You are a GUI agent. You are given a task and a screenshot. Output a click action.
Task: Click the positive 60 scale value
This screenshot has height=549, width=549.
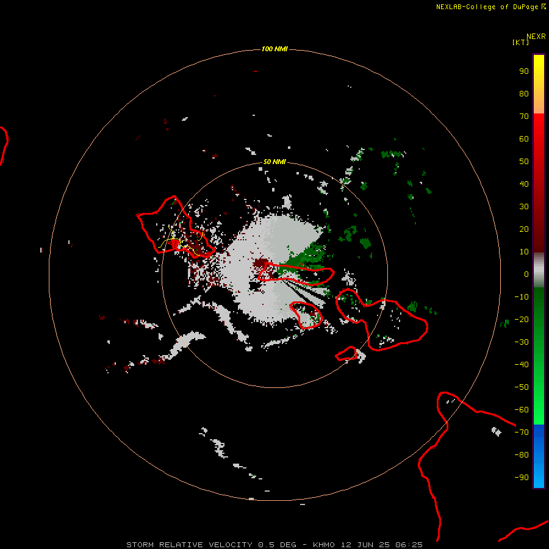click(x=524, y=139)
